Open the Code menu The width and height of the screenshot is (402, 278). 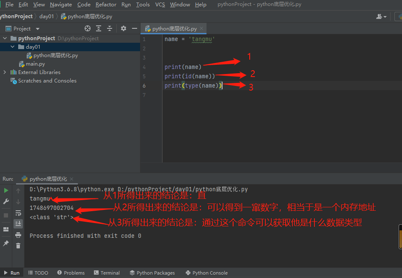[x=84, y=4]
